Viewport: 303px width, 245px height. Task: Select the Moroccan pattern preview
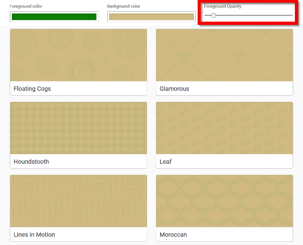(225, 201)
